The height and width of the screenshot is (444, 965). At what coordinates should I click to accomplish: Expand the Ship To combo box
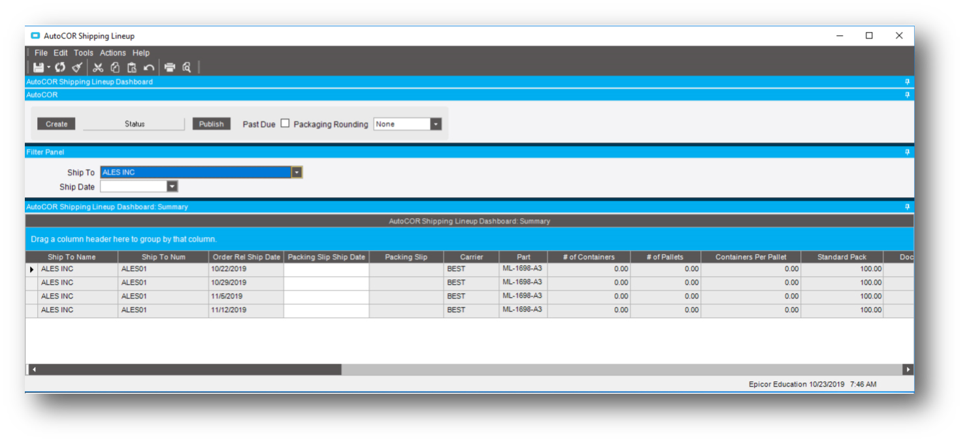[x=297, y=172]
